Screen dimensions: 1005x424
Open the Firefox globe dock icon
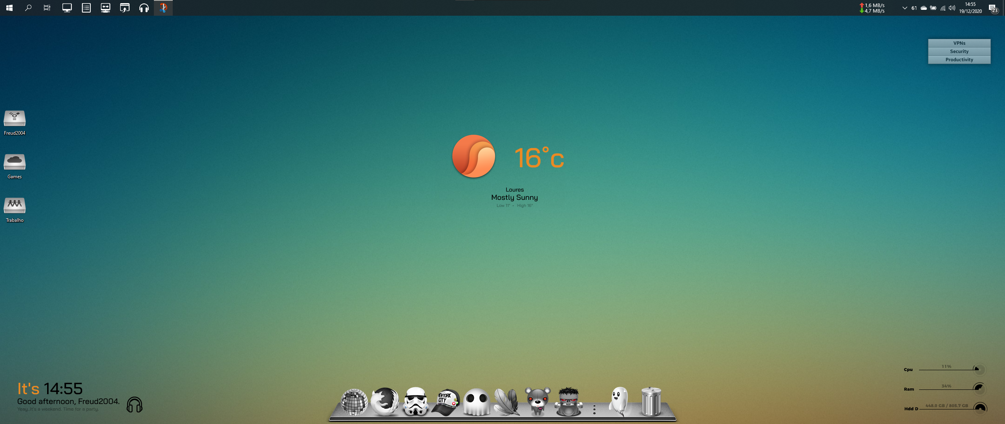coord(385,402)
